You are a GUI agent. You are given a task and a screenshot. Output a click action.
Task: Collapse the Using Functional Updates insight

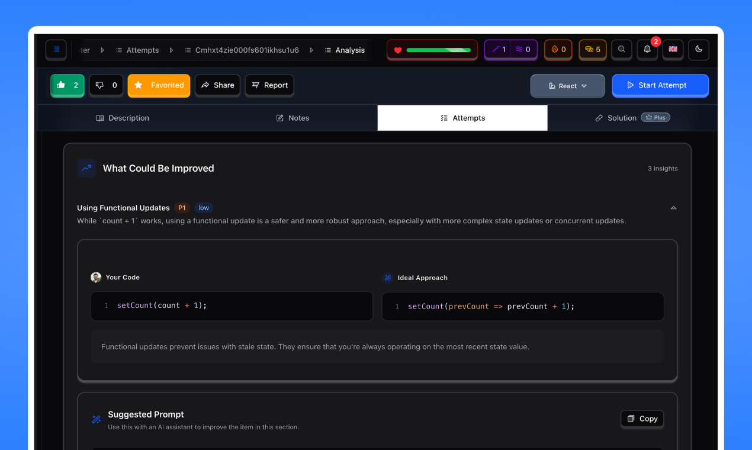(x=673, y=208)
